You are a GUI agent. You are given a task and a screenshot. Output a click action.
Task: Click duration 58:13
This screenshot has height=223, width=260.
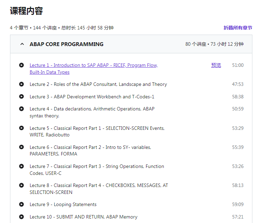[x=238, y=185]
